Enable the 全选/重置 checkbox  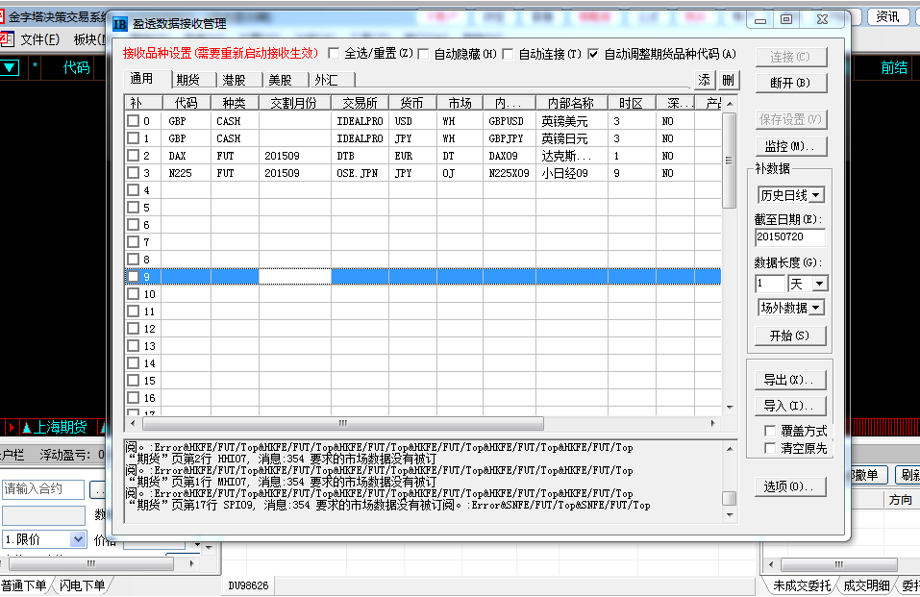click(335, 54)
